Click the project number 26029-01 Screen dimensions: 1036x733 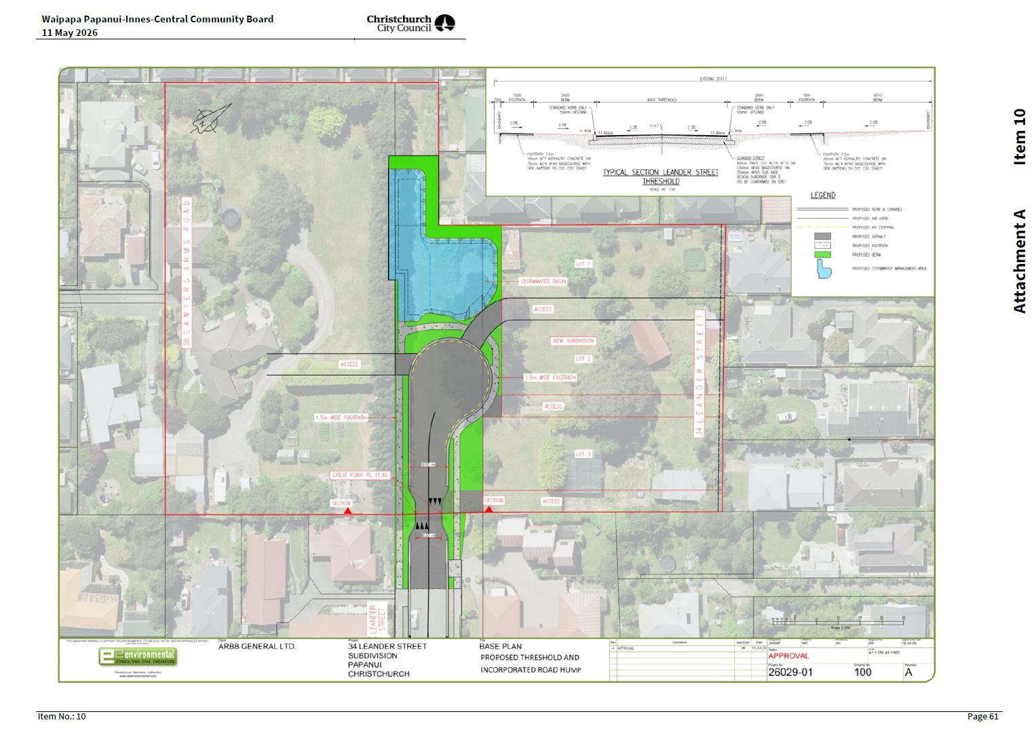pos(790,673)
